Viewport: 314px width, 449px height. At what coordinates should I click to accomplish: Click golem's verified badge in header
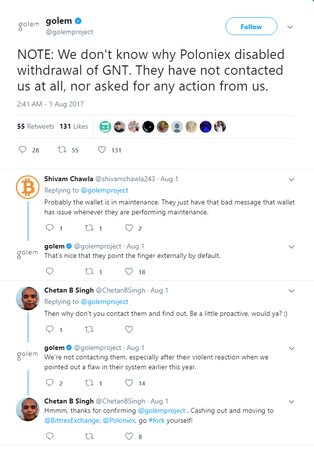point(78,21)
